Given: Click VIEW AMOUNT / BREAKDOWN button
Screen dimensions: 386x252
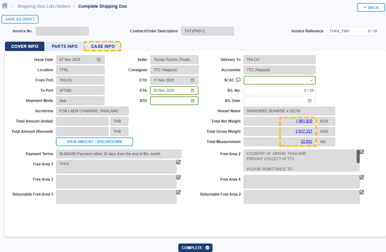Looking at the screenshot, I should click(94, 141).
